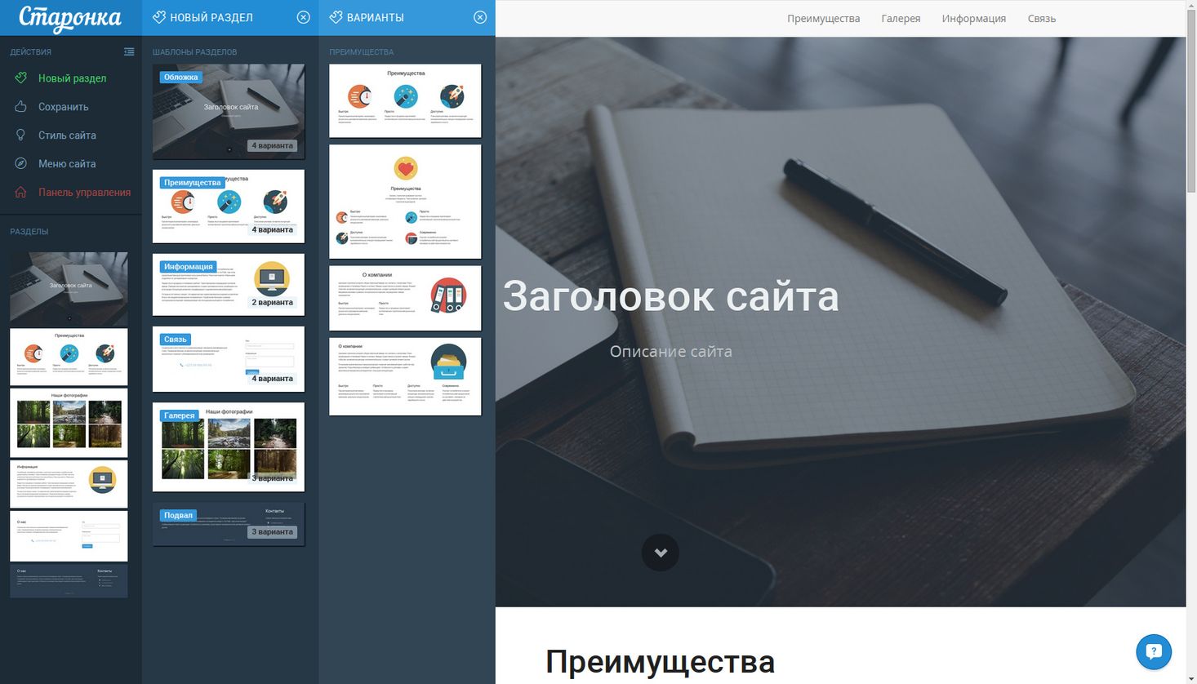Viewport: 1197px width, 684px height.
Task: Click the Новый раздел hand icon
Action: [x=21, y=78]
